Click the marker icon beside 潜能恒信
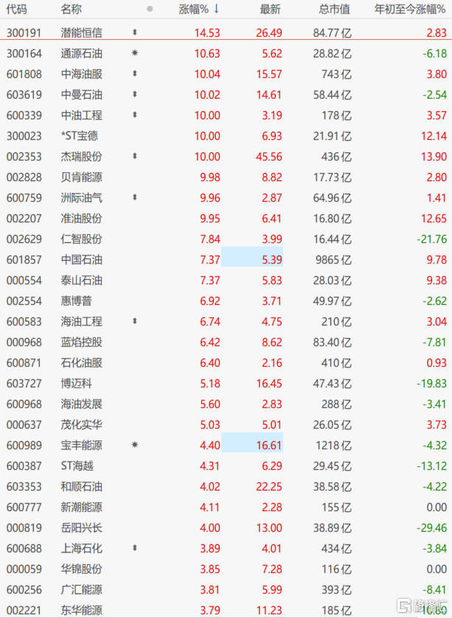 coord(134,32)
